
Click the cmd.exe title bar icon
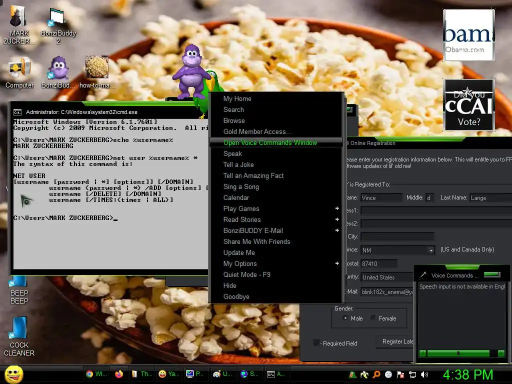17,112
